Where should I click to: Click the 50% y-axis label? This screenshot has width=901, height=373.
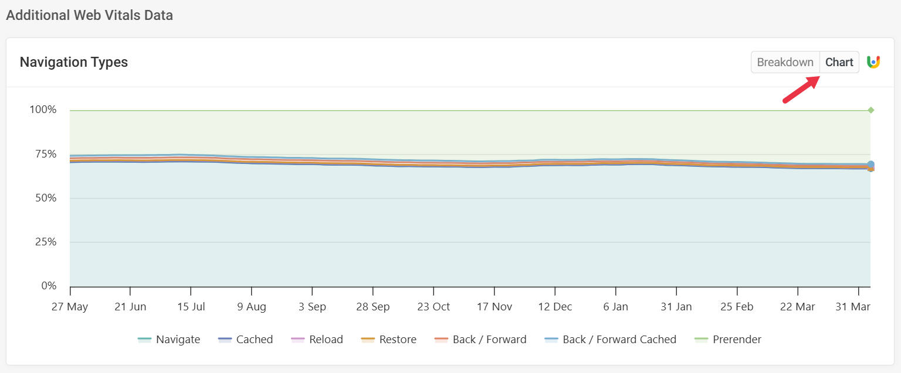(45, 198)
